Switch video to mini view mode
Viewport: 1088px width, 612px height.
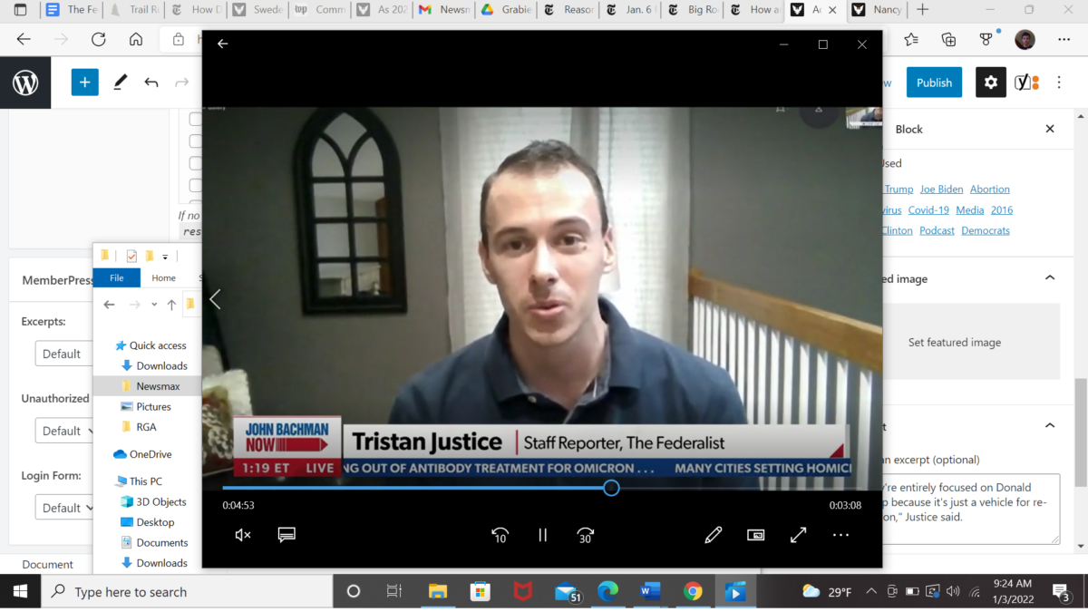755,535
